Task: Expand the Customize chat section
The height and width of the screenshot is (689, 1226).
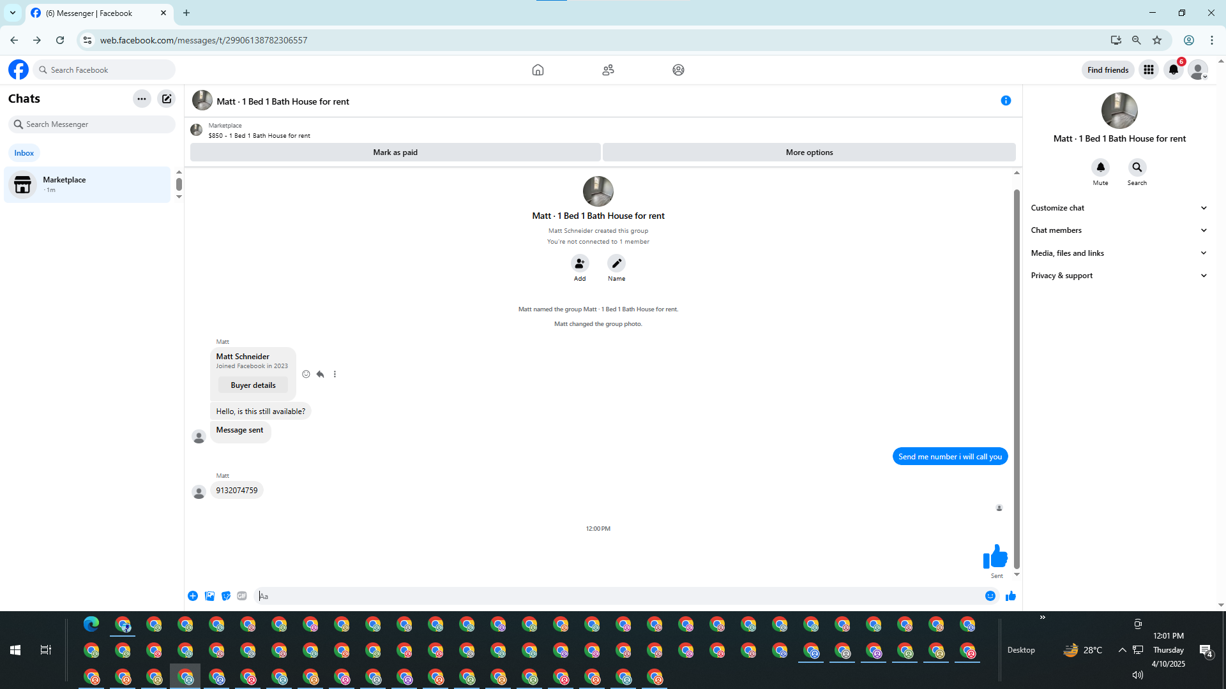Action: tap(1119, 208)
